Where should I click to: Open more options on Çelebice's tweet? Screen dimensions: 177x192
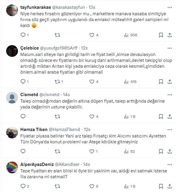pos(170,48)
